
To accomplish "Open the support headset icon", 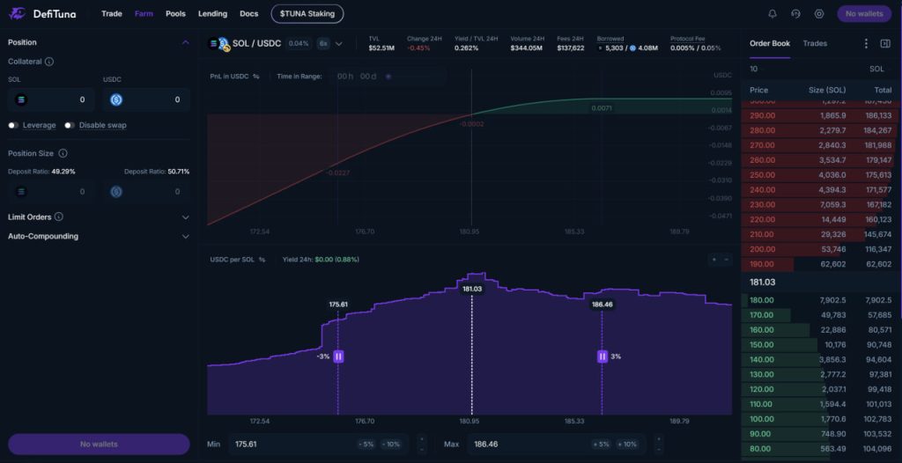I will pos(796,14).
